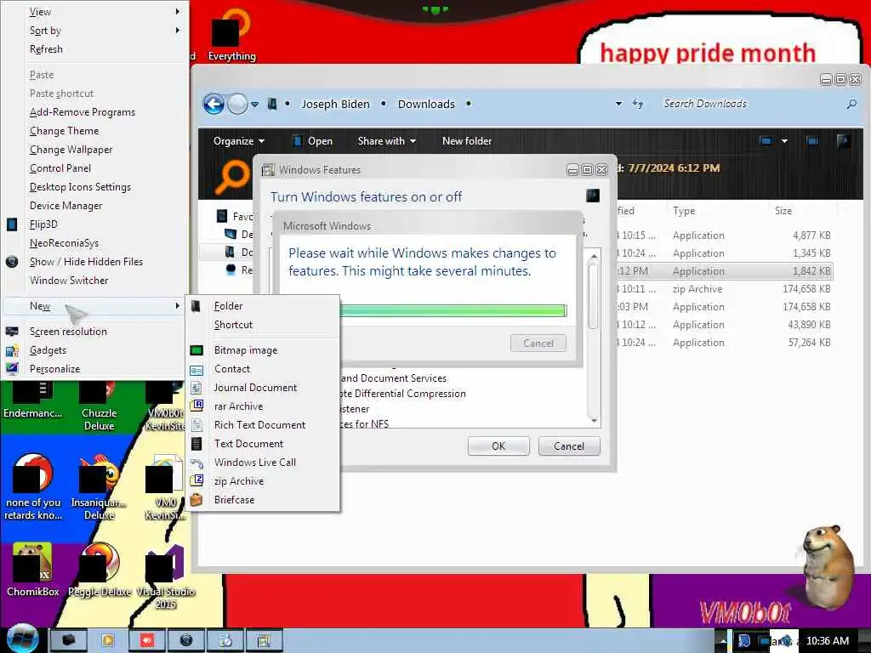
Task: Create new Text Document from submenu
Action: tap(249, 444)
